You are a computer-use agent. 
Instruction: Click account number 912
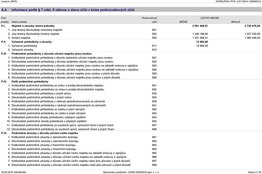point(154,50)
